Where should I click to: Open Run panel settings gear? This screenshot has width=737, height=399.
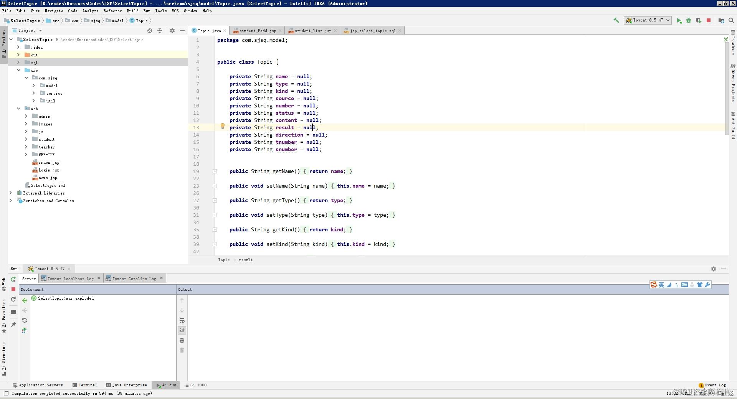[714, 269]
